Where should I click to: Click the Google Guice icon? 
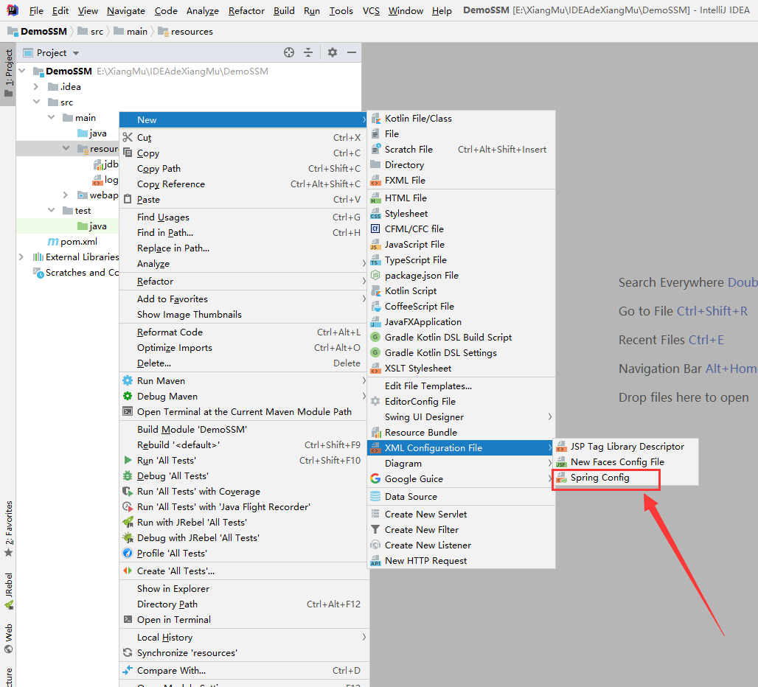pos(375,479)
